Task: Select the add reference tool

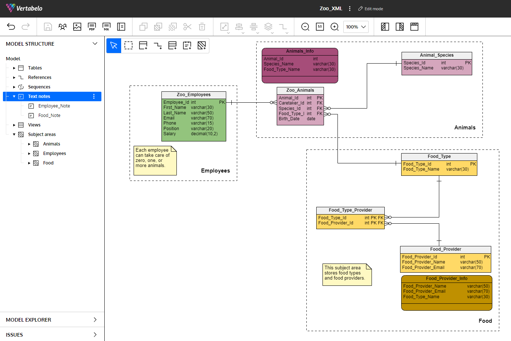Action: click(158, 45)
